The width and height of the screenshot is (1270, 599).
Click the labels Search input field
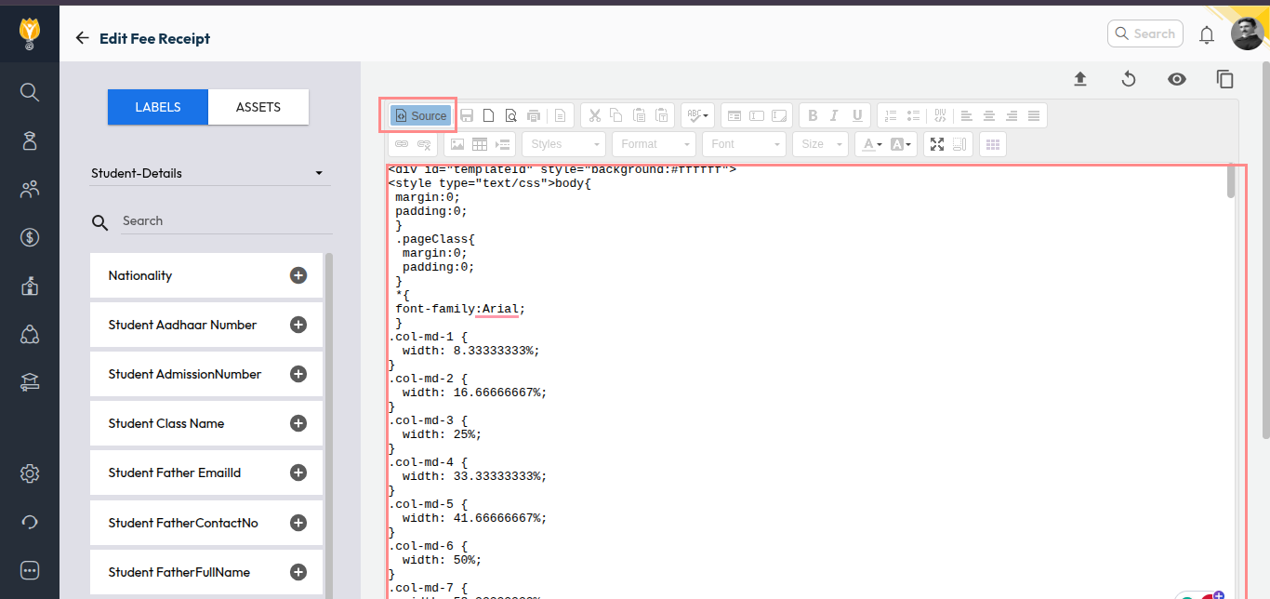[223, 221]
